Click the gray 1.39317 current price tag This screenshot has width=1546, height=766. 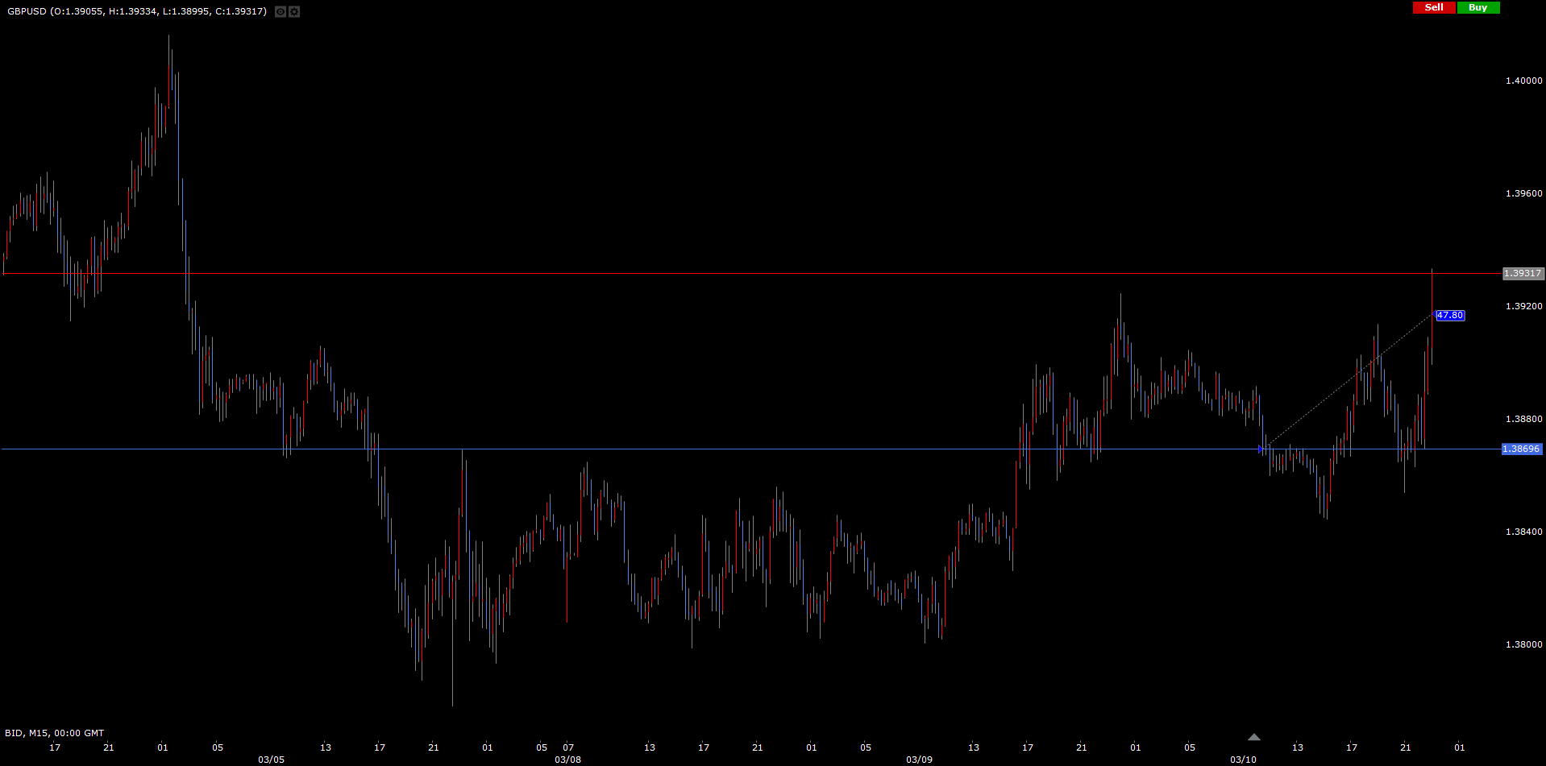tap(1523, 274)
